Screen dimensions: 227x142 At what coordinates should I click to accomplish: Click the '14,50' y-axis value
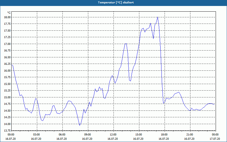7,110
